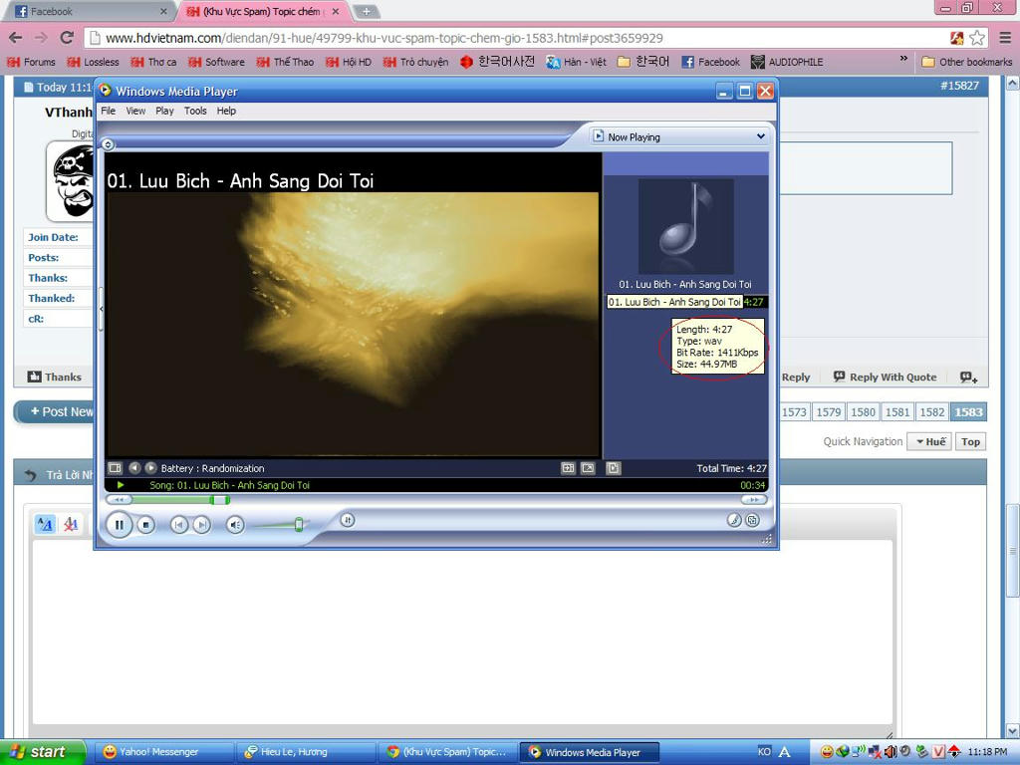The image size is (1020, 765).
Task: Show hidden bookmarks with the chevron
Action: pos(903,59)
